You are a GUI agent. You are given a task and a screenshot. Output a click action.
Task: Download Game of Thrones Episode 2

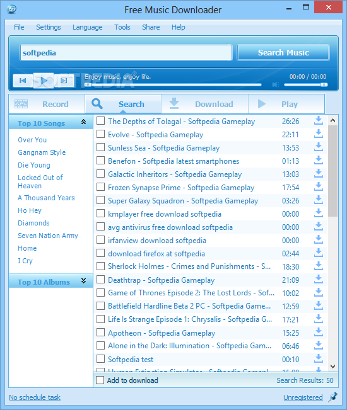tap(319, 293)
